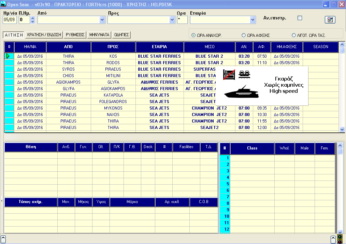Click the CHIOS departure cell
346x244 pixels.
tap(68, 76)
